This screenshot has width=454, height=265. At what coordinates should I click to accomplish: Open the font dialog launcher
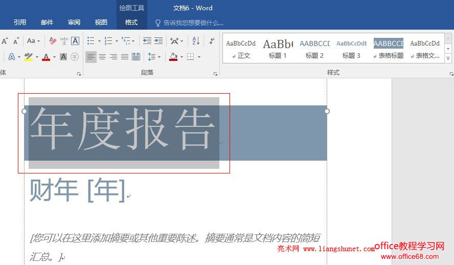tap(79, 74)
